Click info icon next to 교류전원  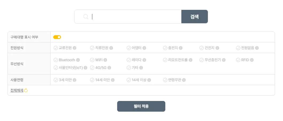[75, 48]
